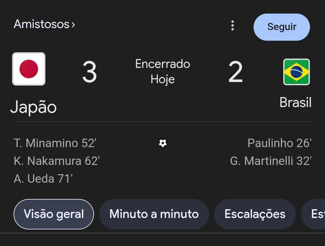The image size is (325, 246).
Task: Open the partially visible Est tab
Action: 313,214
